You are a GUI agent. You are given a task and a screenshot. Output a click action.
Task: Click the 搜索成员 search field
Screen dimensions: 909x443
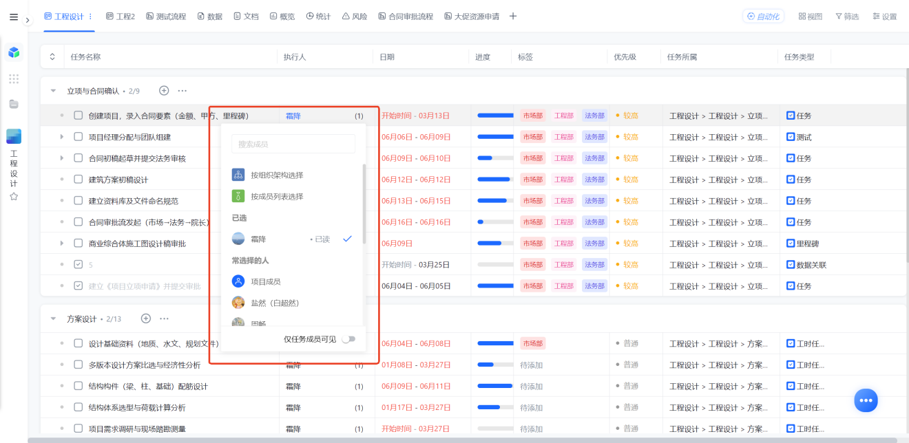(x=293, y=144)
